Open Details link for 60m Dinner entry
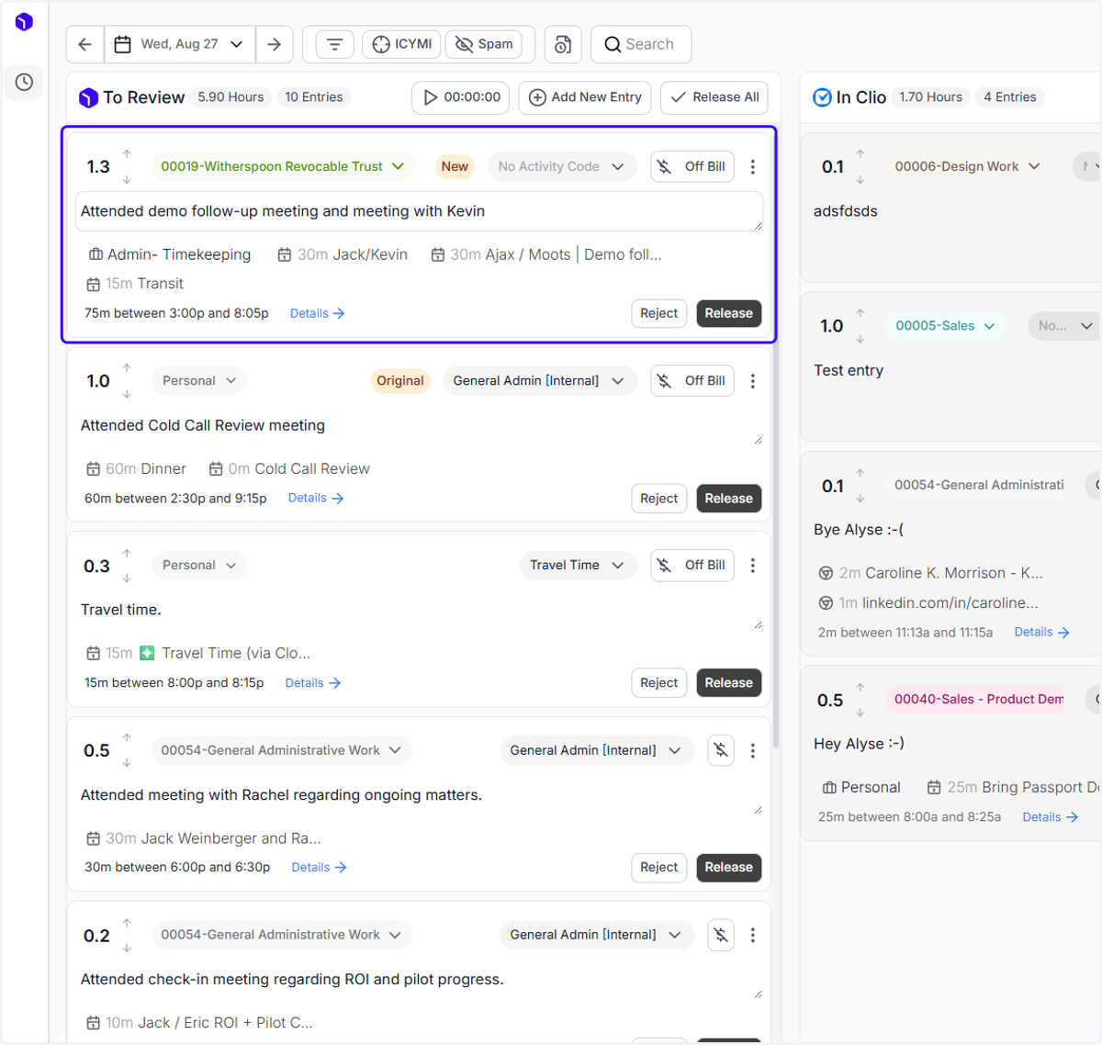Screen dimensions: 1102x1045 [316, 499]
